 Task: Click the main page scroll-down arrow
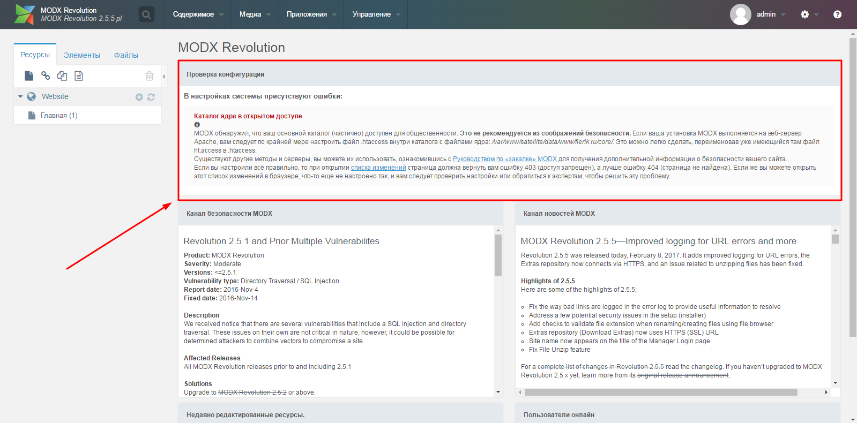point(853,419)
